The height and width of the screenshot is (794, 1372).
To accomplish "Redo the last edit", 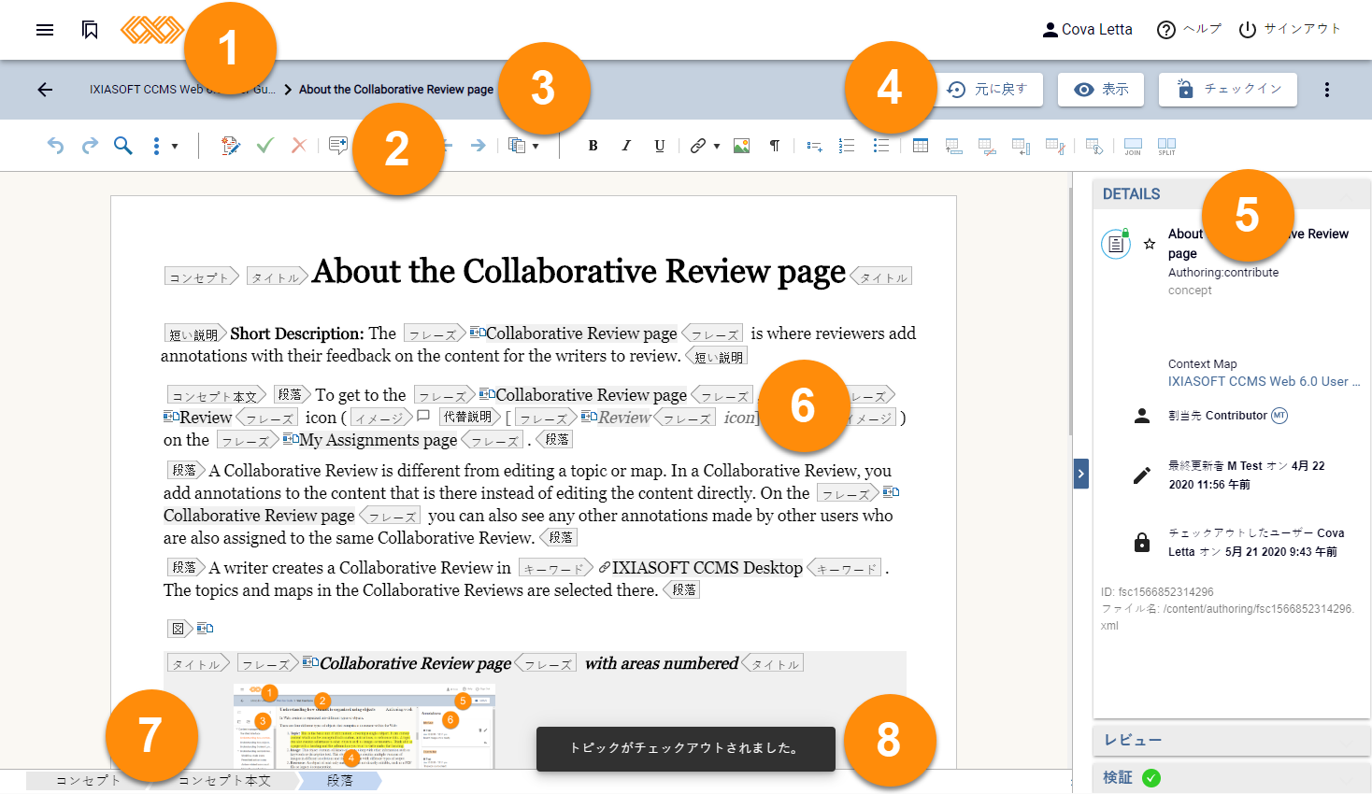I will coord(90,146).
